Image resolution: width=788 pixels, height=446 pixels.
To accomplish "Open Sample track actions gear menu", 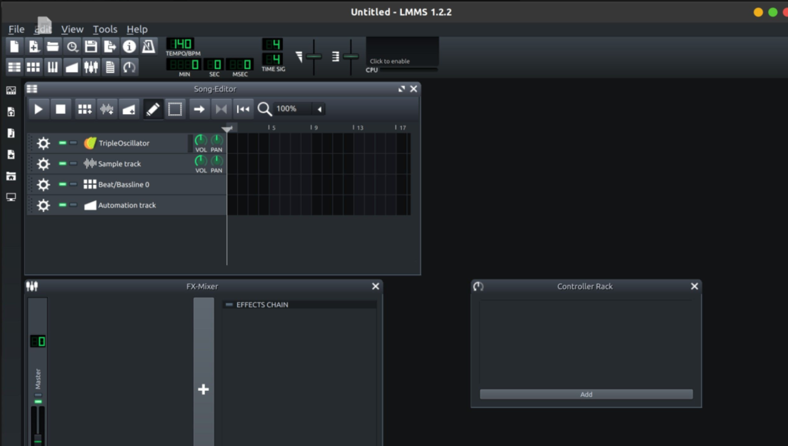I will point(43,163).
